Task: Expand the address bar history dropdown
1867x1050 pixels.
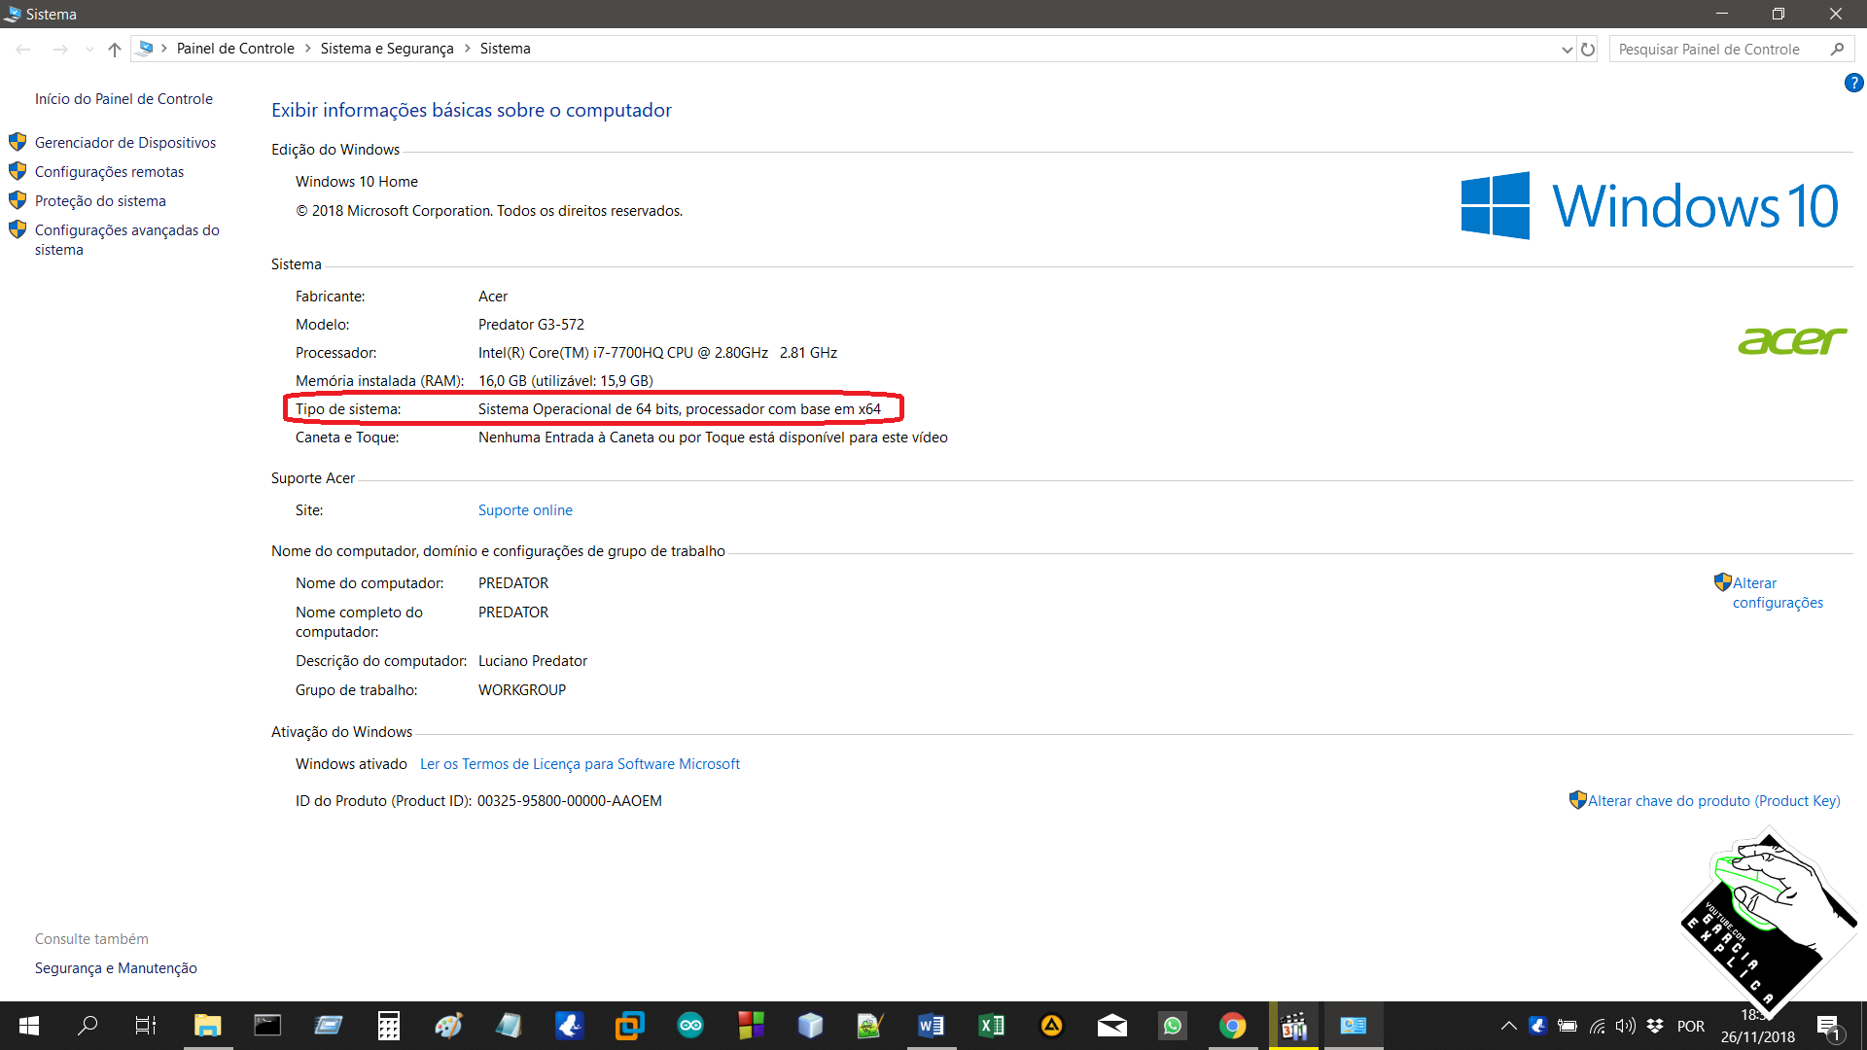Action: [1567, 49]
